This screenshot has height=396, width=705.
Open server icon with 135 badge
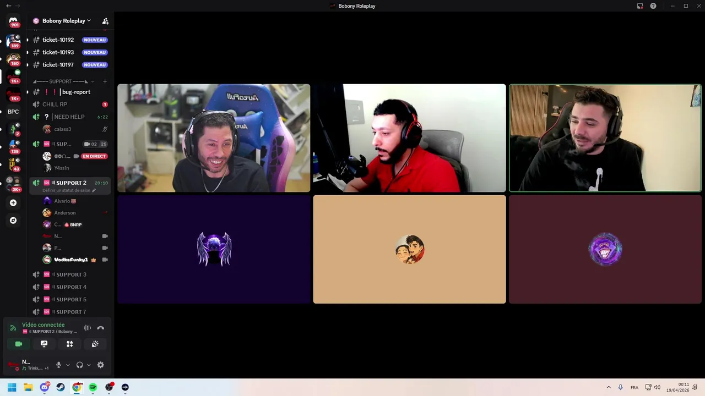point(13,146)
